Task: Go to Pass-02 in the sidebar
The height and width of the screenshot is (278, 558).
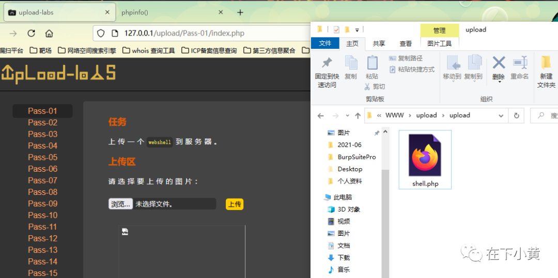Action: click(42, 122)
